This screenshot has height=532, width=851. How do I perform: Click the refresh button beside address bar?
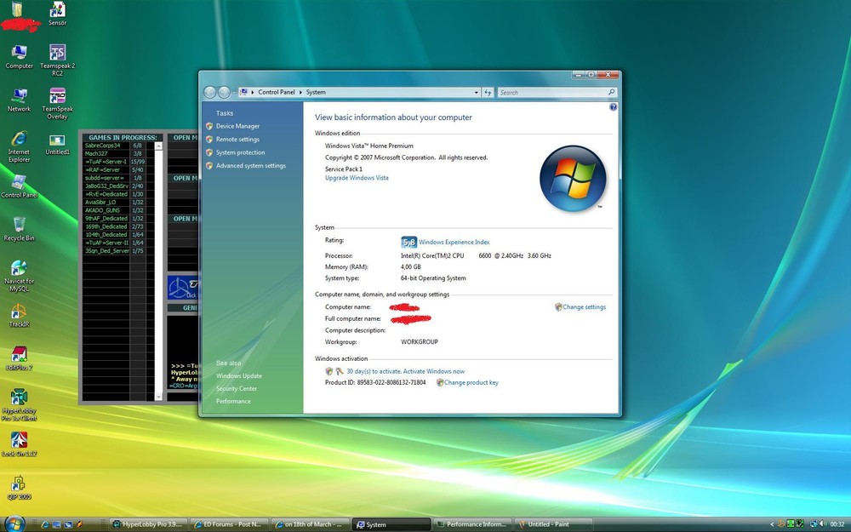click(x=488, y=92)
